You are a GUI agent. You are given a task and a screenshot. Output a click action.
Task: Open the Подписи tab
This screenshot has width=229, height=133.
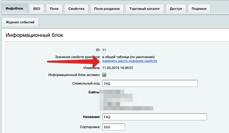pos(199,9)
